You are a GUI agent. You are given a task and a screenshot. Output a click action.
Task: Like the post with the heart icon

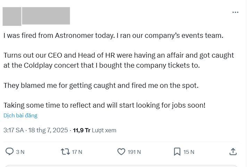[x=121, y=152]
